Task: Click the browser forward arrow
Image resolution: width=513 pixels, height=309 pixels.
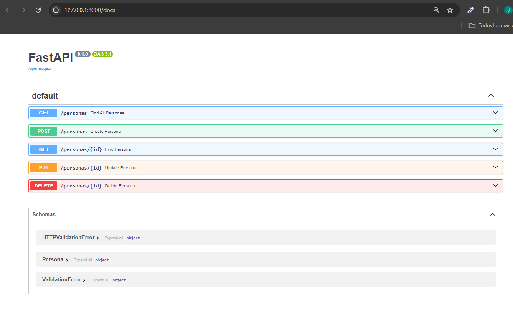Action: (x=23, y=10)
